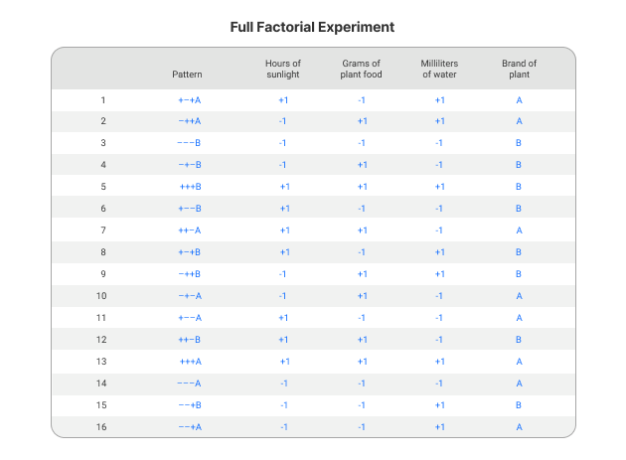The image size is (626, 460).
Task: Click the Milliliters of water column header
Action: pyautogui.click(x=439, y=69)
